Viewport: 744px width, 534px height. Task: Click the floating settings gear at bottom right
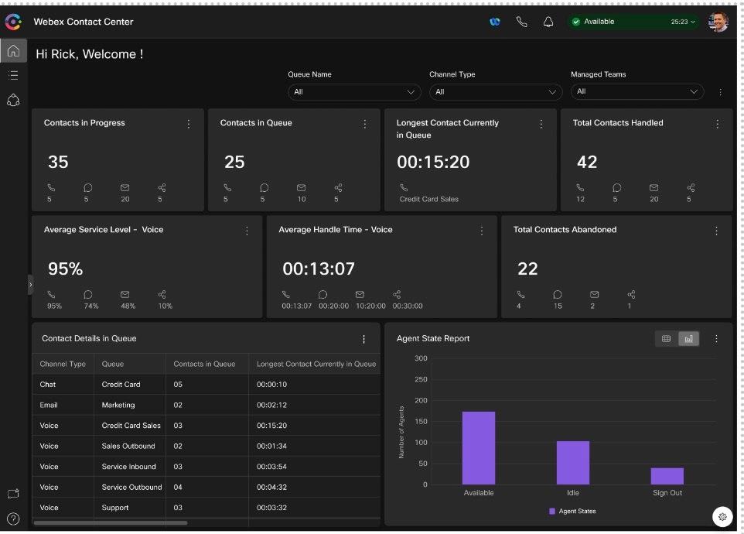(722, 516)
